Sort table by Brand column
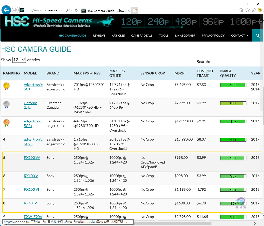Viewport: 264px width, 226px height. tap(53, 73)
